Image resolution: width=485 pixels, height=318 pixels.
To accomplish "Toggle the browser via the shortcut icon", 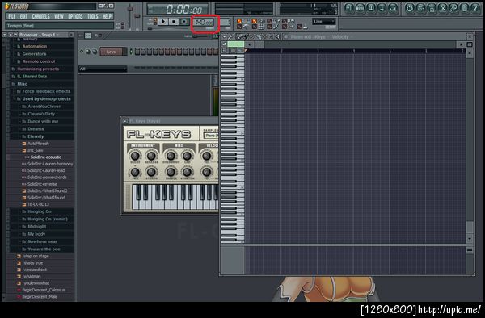I will (x=382, y=8).
